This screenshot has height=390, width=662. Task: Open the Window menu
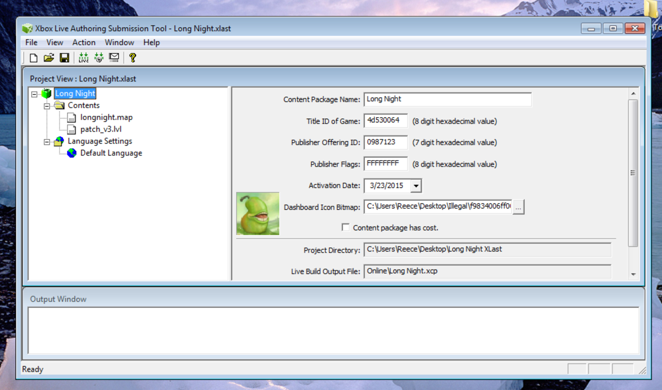[119, 42]
